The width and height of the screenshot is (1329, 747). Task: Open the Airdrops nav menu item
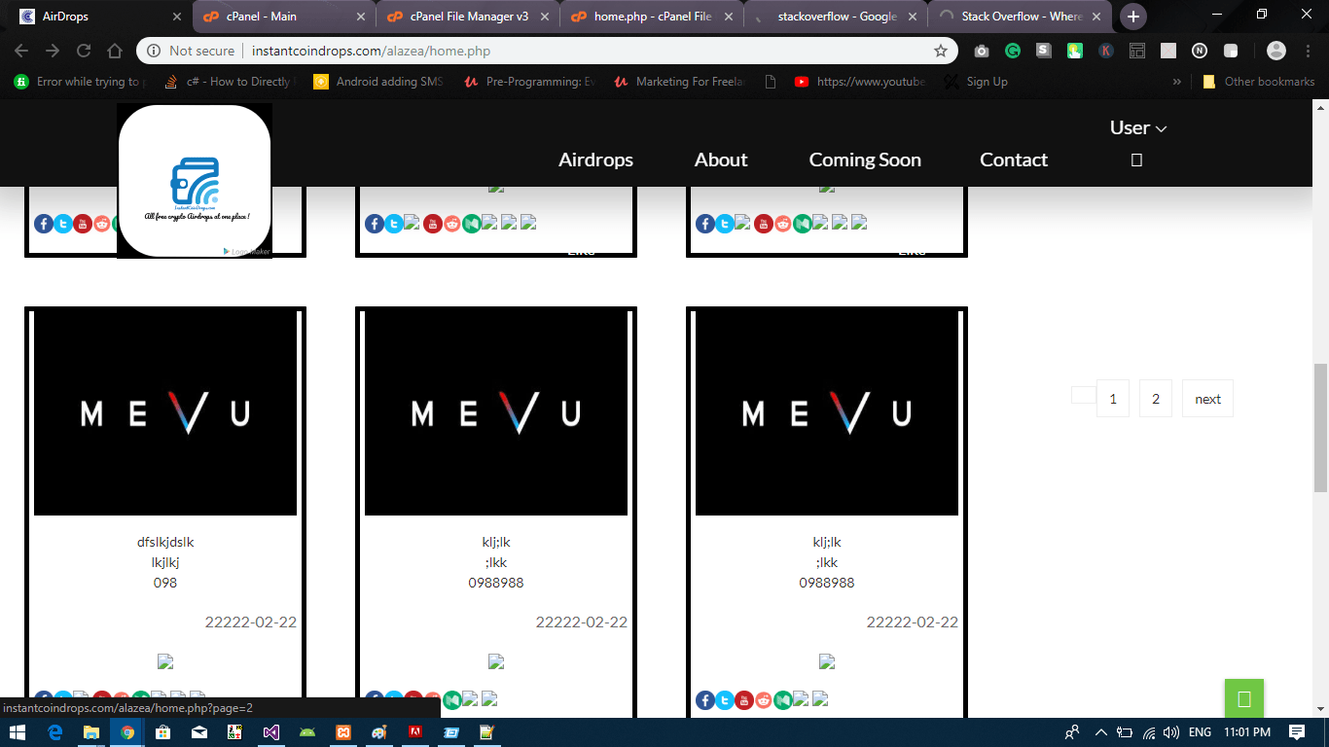tap(595, 160)
